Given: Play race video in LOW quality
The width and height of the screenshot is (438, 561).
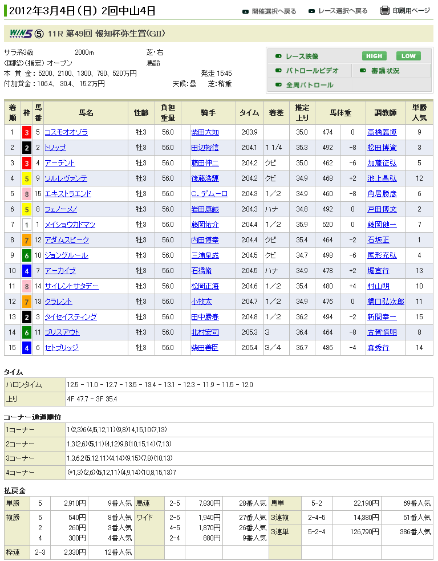Looking at the screenshot, I should [408, 56].
